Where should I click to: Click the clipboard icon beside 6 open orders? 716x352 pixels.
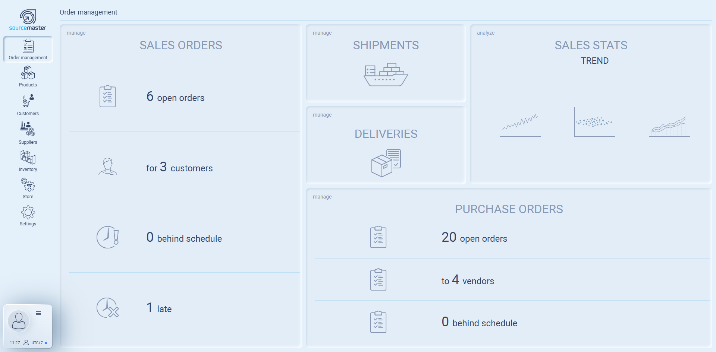(x=107, y=96)
